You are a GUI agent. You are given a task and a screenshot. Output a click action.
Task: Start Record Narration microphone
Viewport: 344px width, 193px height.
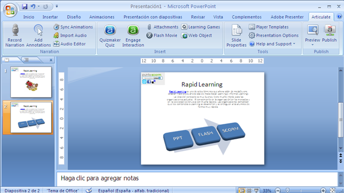[x=15, y=35]
